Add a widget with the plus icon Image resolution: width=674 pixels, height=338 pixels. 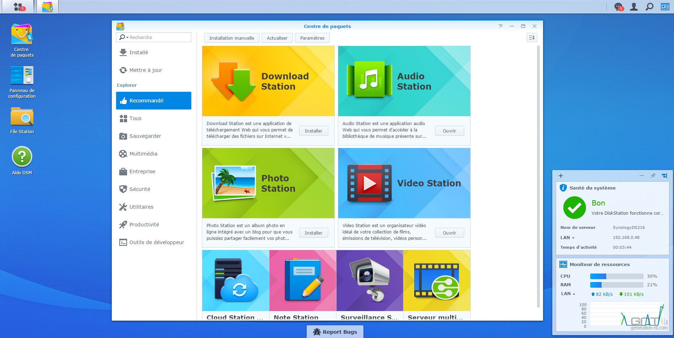click(x=561, y=176)
